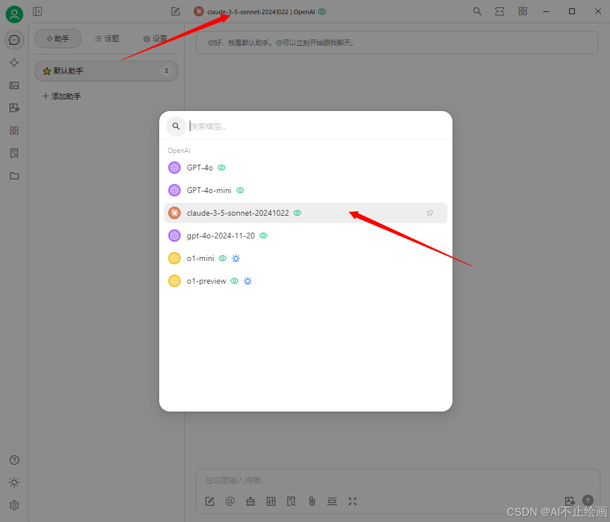This screenshot has width=610, height=522.
Task: Select the o1-preview model
Action: pyautogui.click(x=306, y=281)
